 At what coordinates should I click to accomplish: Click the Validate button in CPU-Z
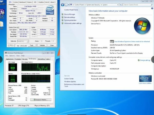pyautogui.click(x=42, y=45)
